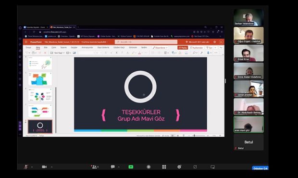Image resolution: width=298 pixels, height=178 pixels.
Task: Open the Animasyonlar ribbon tab
Action: point(87,47)
